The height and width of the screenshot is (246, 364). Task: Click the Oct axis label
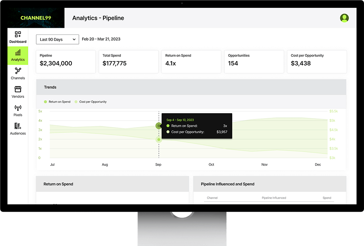(211, 164)
